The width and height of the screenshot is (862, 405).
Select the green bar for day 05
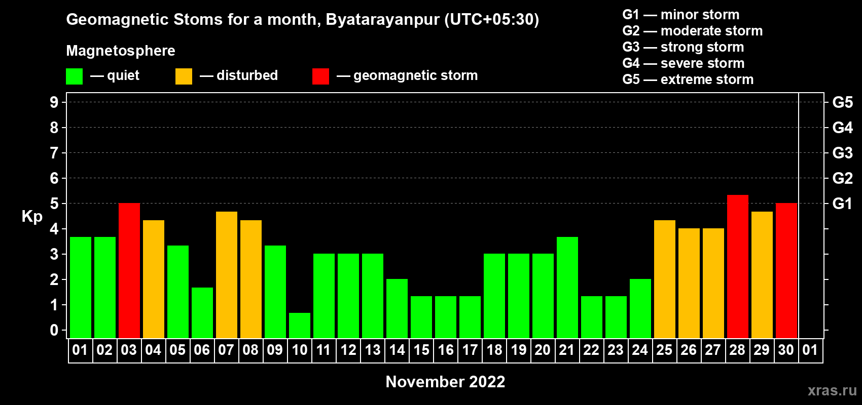(x=178, y=292)
